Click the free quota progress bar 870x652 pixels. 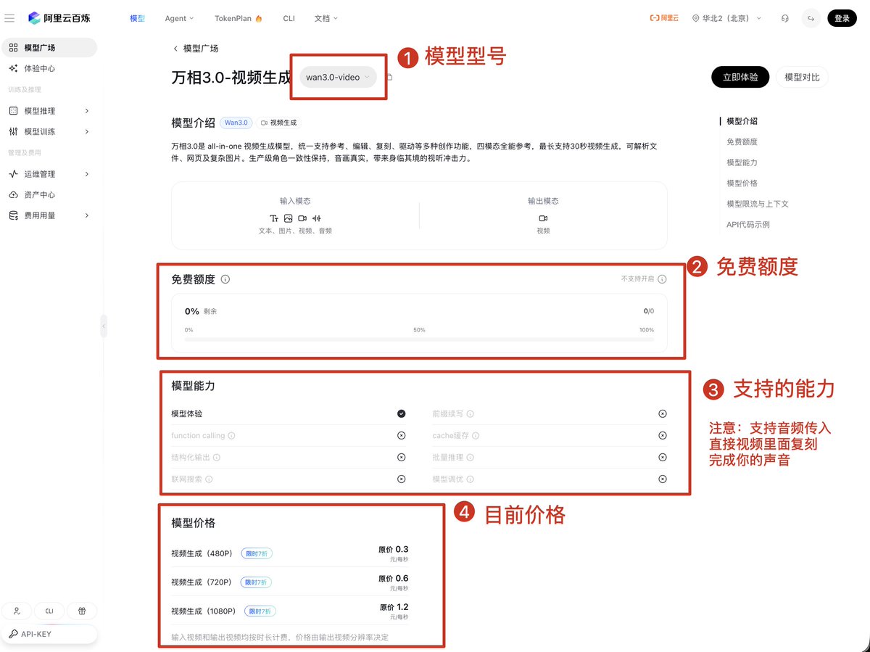pos(419,339)
